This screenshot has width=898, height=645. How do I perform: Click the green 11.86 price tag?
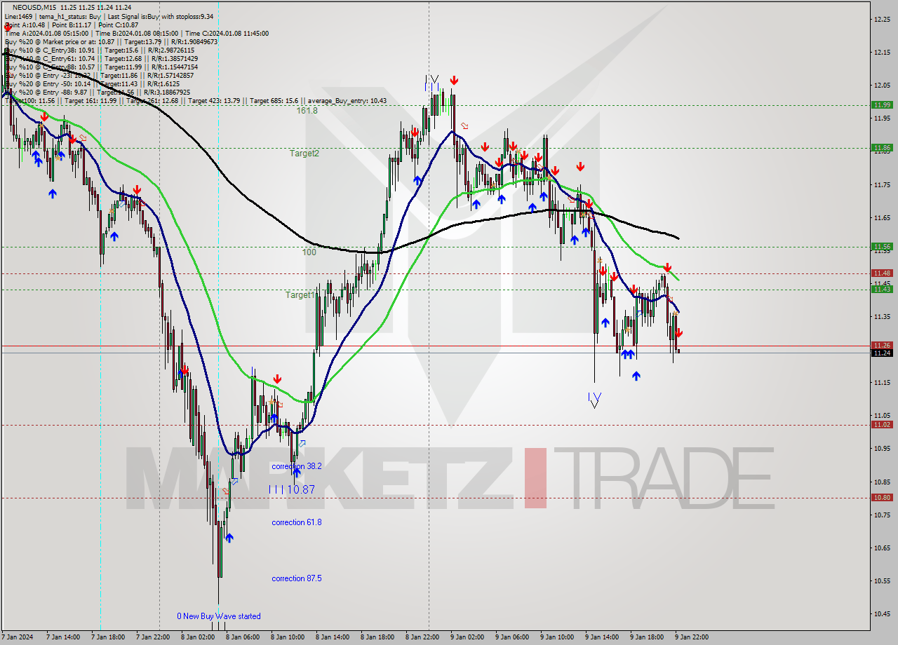point(883,147)
